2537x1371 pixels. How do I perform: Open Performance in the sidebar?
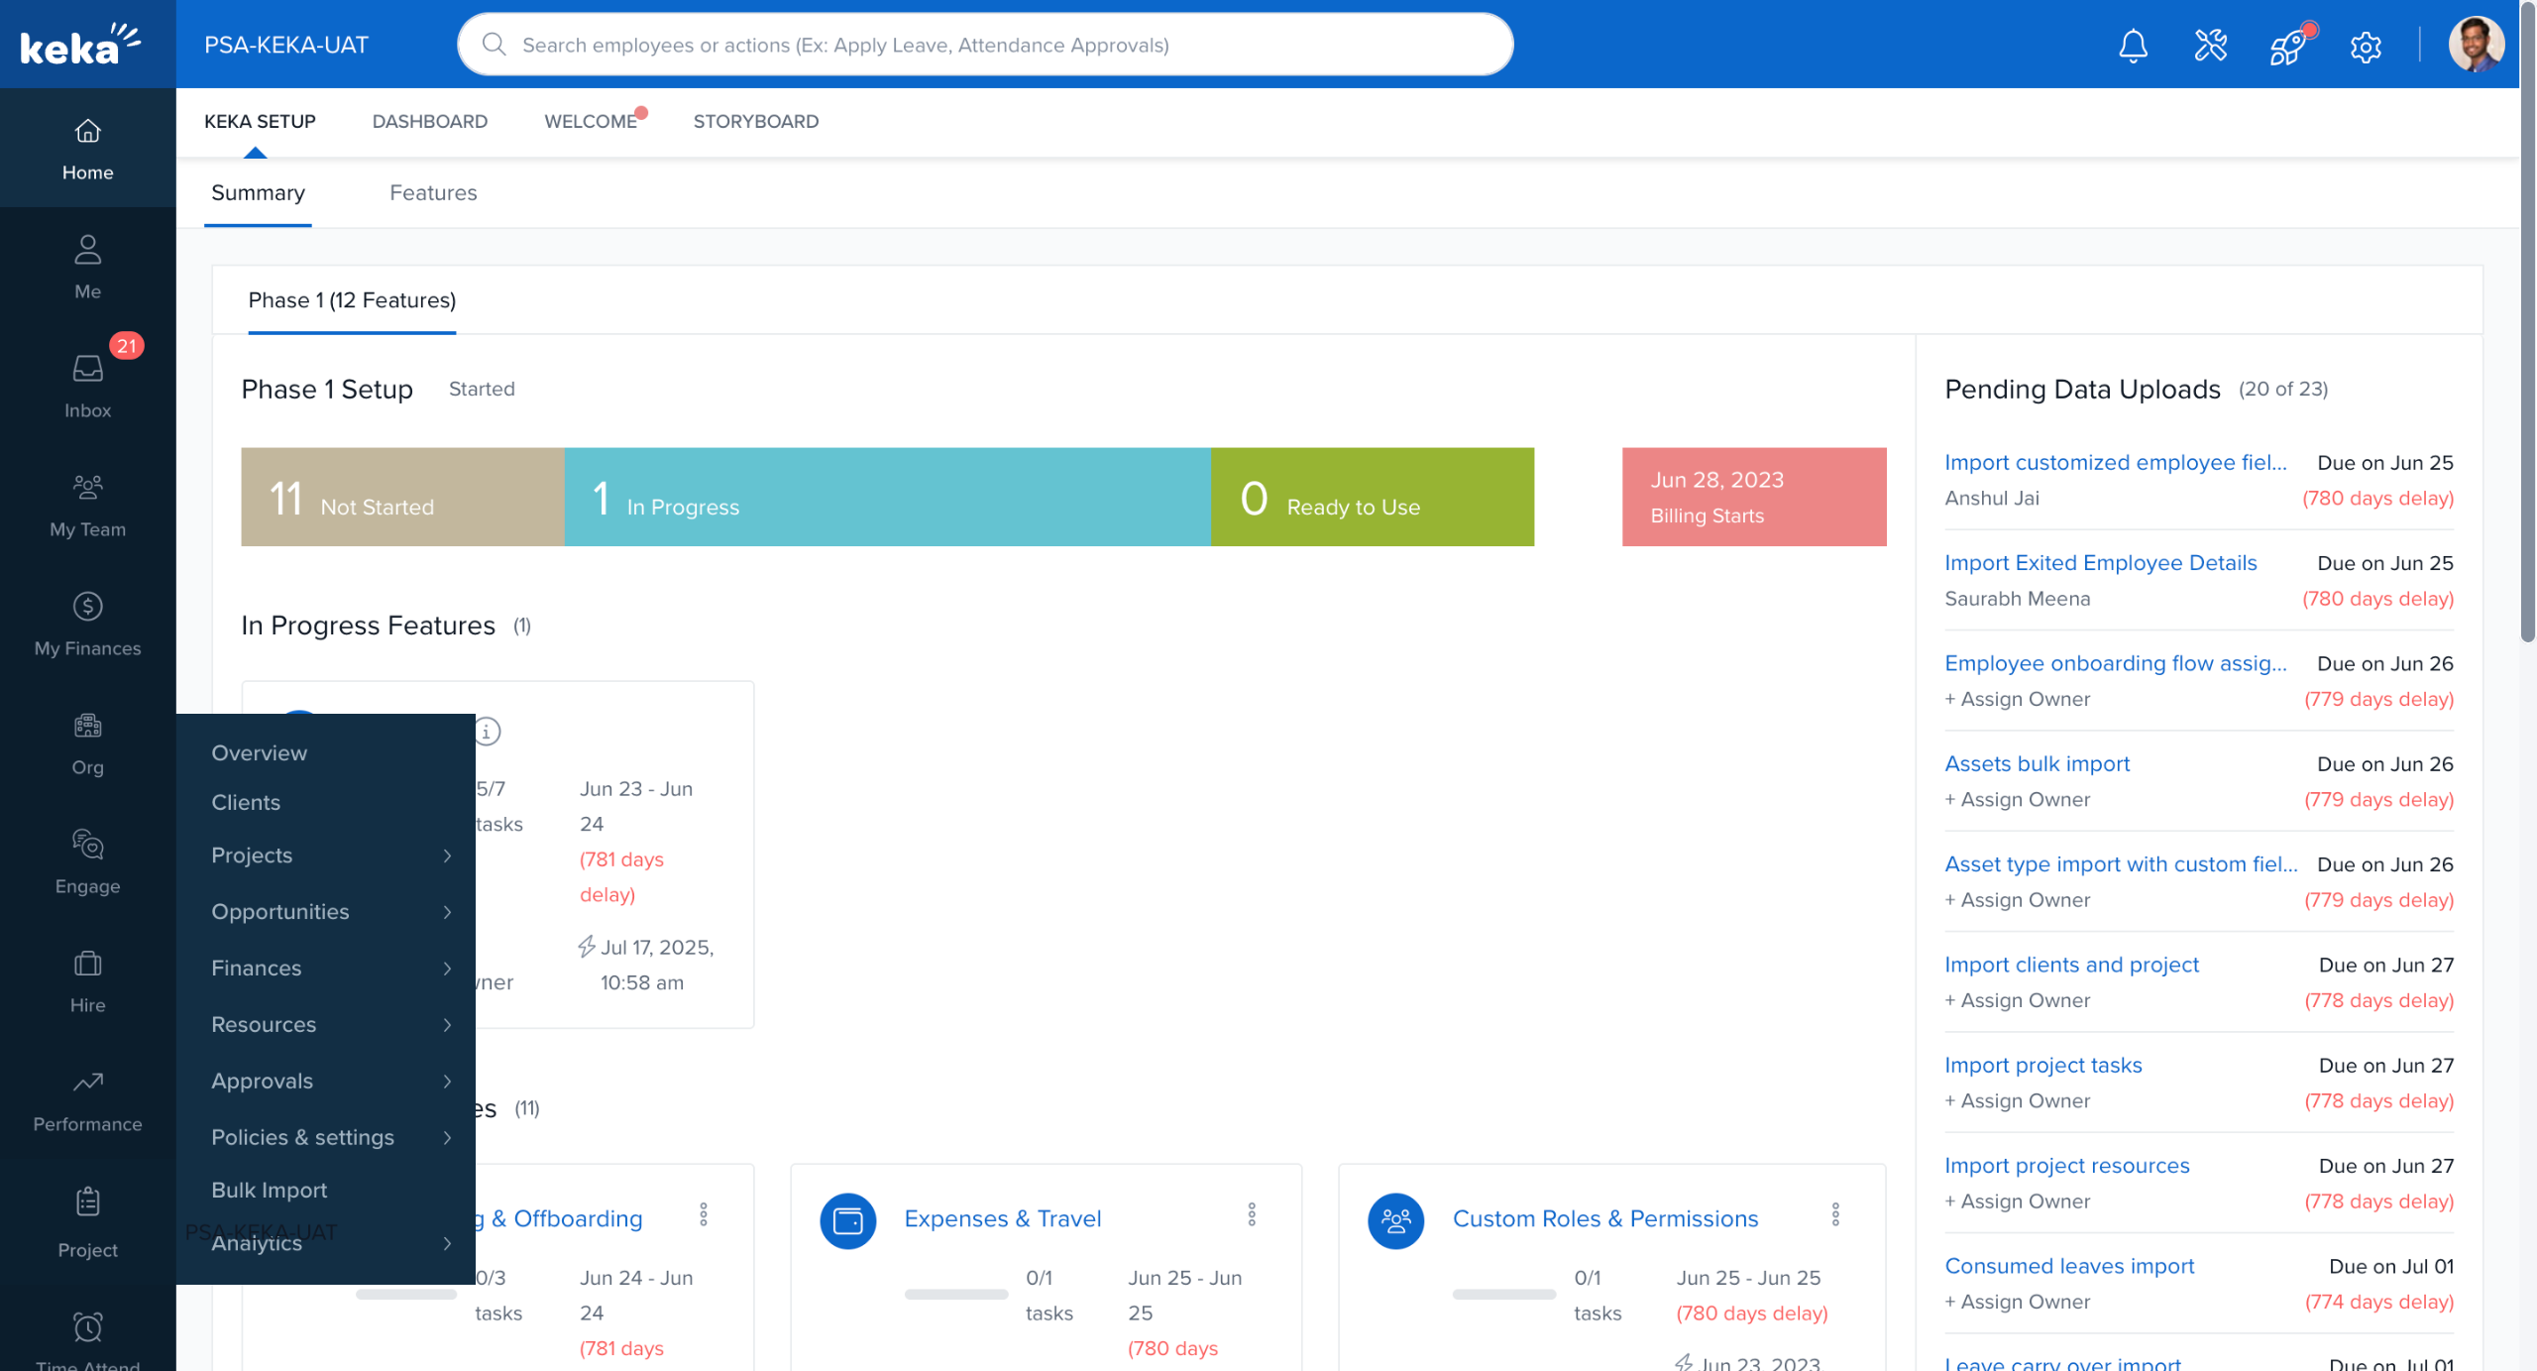tap(88, 1099)
